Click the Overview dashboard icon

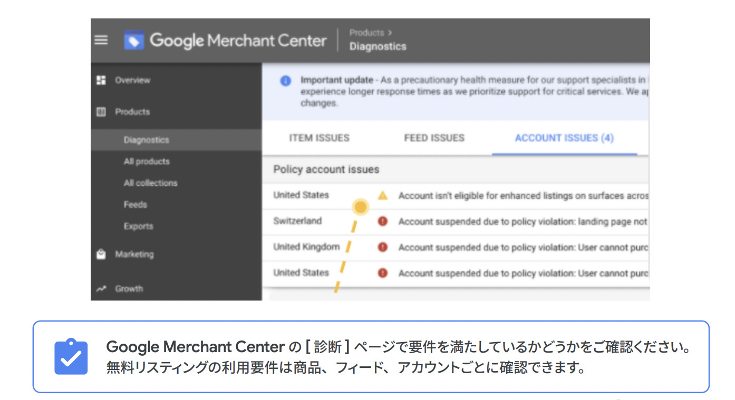tap(101, 80)
